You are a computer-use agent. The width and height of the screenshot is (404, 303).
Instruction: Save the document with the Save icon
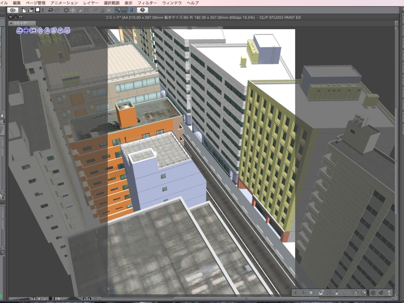click(x=37, y=10)
